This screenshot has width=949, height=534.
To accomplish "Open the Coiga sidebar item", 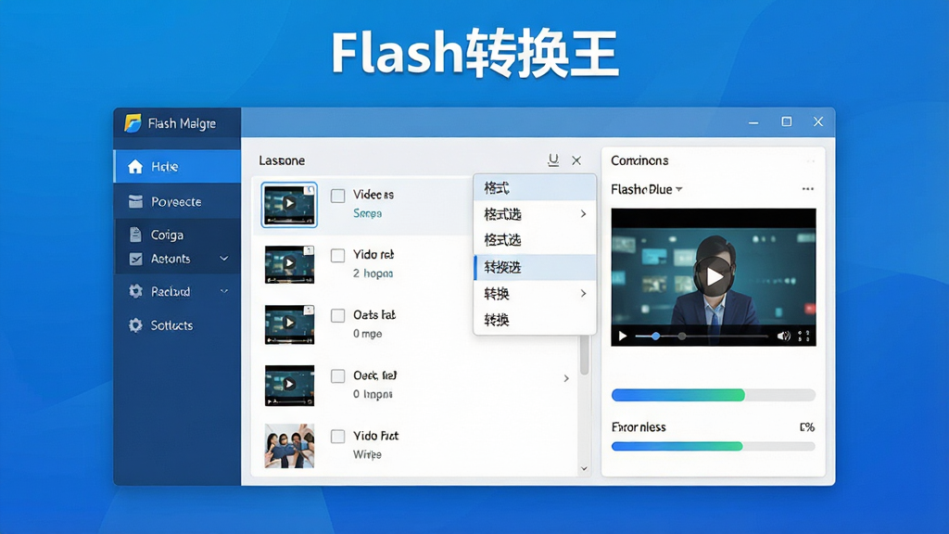I will pyautogui.click(x=177, y=235).
